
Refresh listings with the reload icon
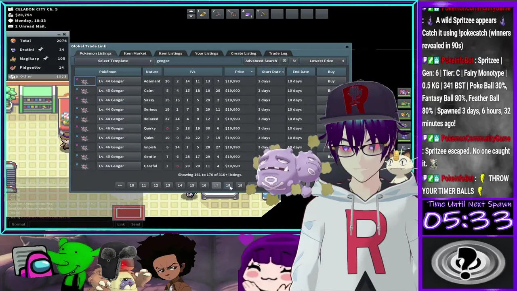[x=294, y=61]
